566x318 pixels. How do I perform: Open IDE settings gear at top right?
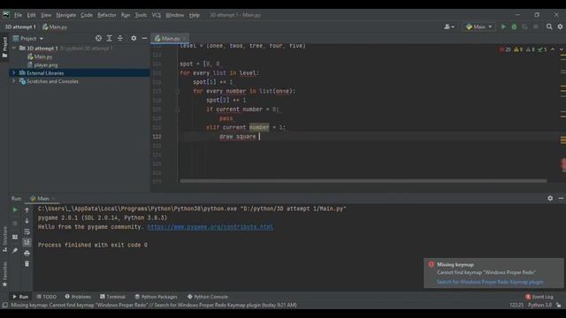click(560, 26)
